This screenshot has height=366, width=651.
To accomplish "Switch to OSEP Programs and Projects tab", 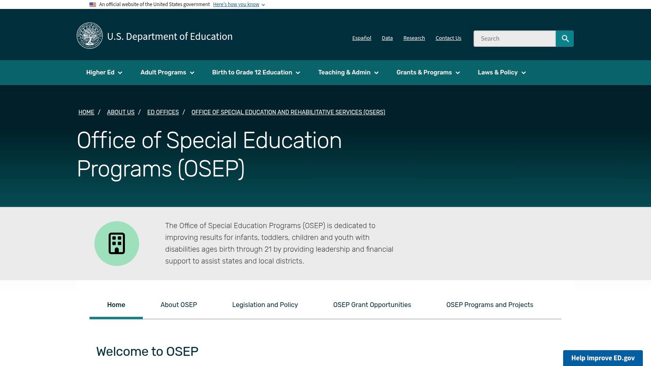I will pyautogui.click(x=490, y=305).
